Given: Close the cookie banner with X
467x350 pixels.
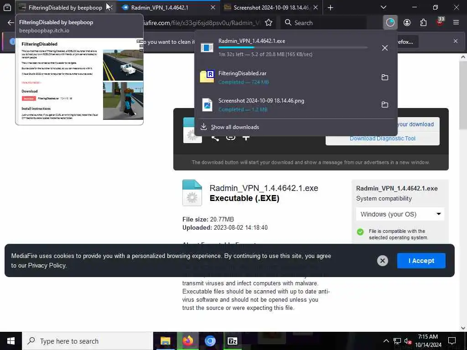Looking at the screenshot, I should (383, 261).
